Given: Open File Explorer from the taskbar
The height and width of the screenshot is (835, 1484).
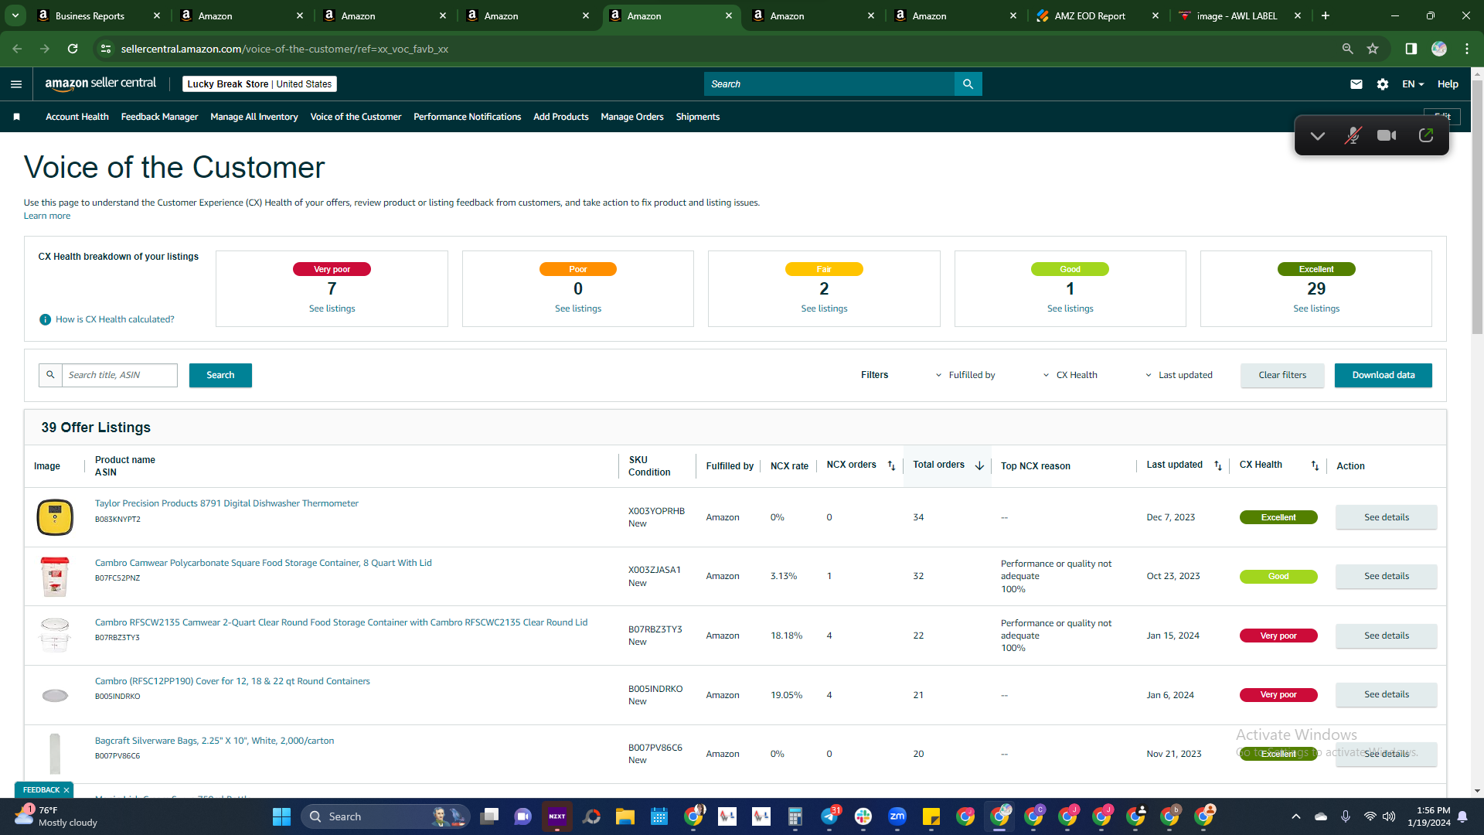Looking at the screenshot, I should 625,816.
